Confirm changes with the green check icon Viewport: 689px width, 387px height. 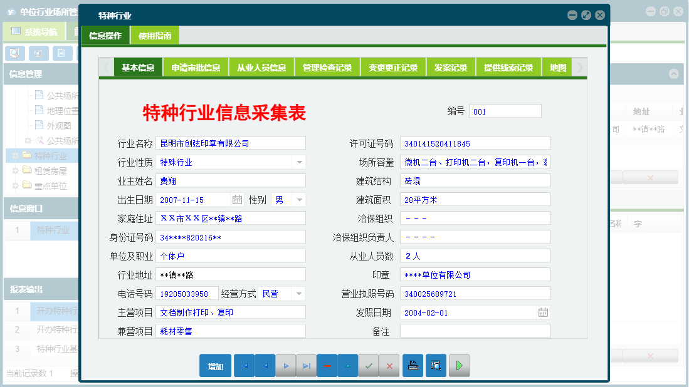point(369,365)
